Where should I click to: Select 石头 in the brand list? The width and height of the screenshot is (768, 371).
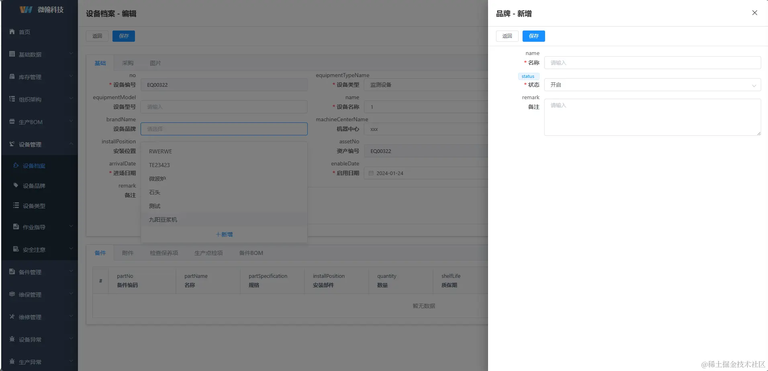224,192
